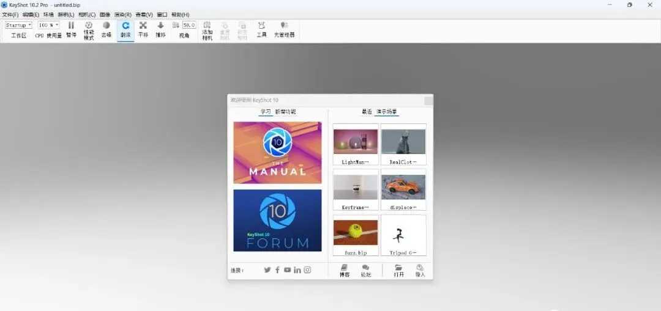Open the Lighting (照明) menu
Image resolution: width=661 pixels, height=311 pixels.
point(65,14)
